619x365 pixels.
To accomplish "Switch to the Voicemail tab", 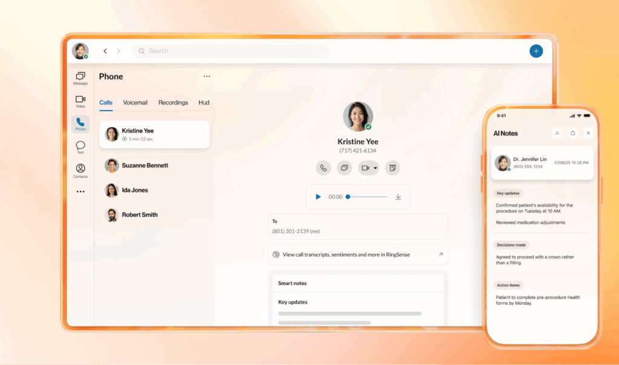I will (135, 103).
